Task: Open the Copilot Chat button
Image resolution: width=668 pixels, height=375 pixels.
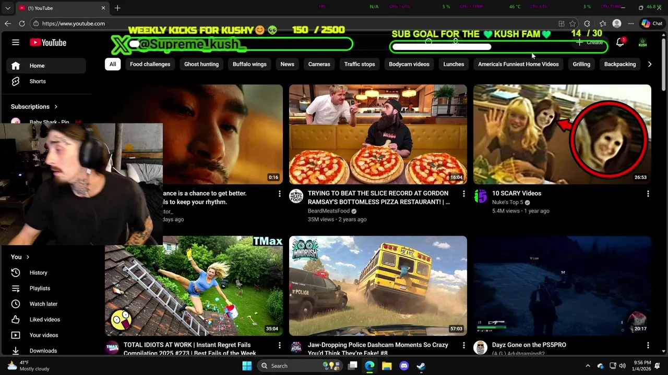Action: [652, 23]
